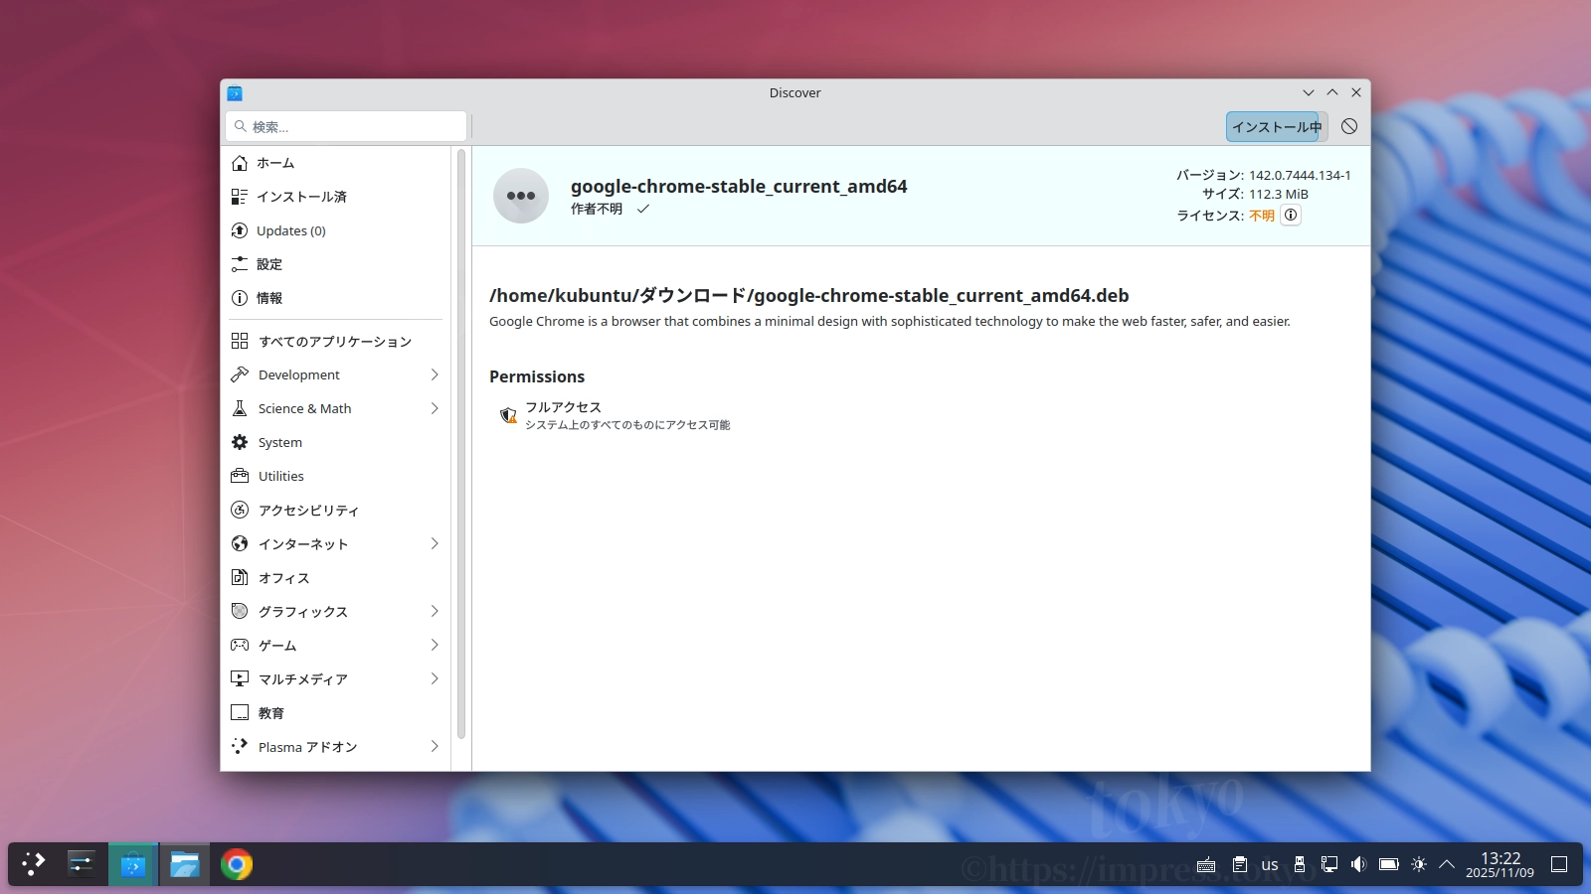Open the brightness tray icon
Screen dimensions: 1591x894
1419,864
